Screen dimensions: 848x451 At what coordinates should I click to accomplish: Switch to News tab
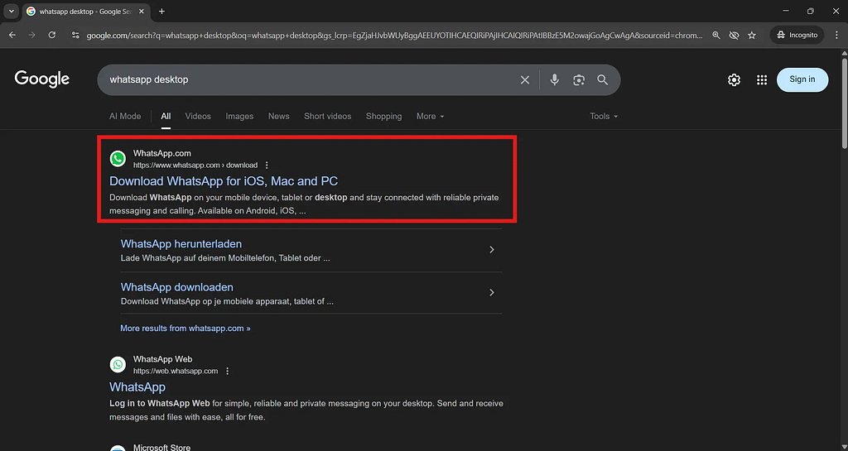click(x=278, y=116)
